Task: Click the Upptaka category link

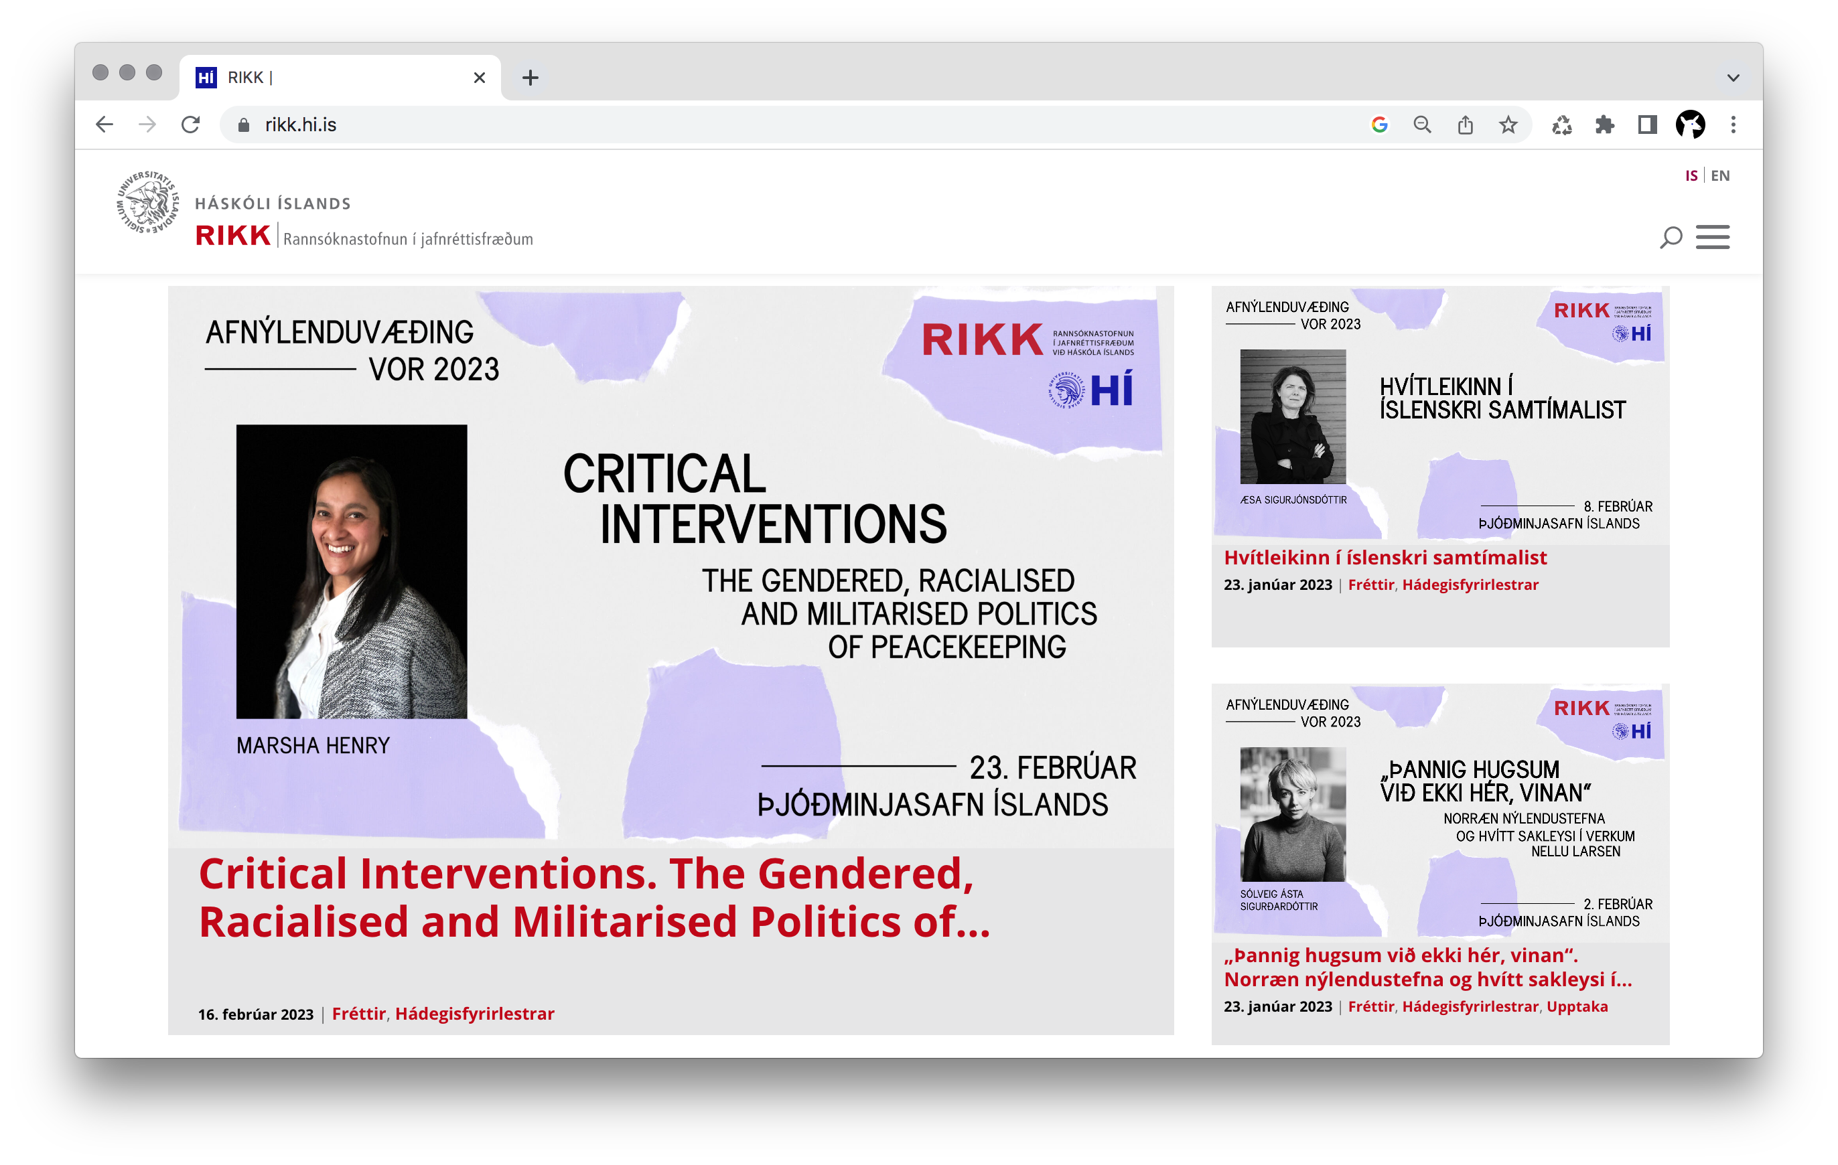Action: coord(1576,1006)
